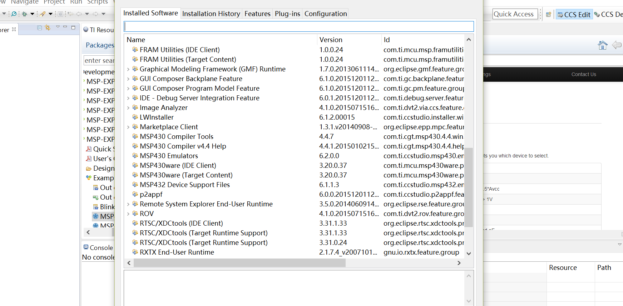Click the TI Resource Explorer globe icon
The image size is (623, 306).
pyautogui.click(x=86, y=30)
